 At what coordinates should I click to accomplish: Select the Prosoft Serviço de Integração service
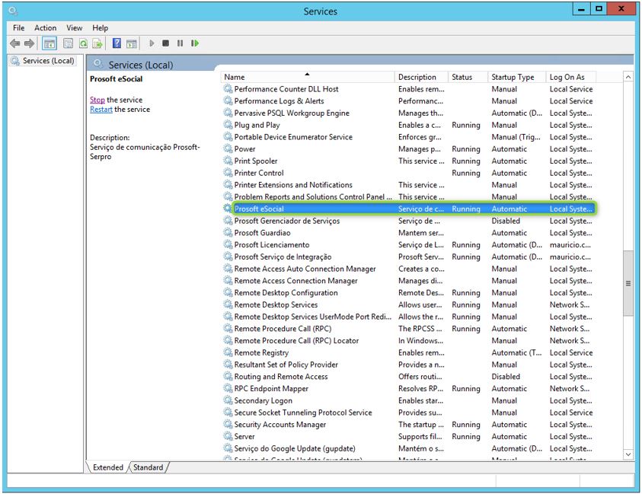click(408, 257)
